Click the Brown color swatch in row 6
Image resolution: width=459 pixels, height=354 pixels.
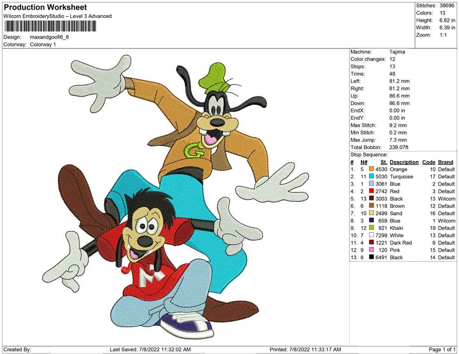[x=371, y=206]
